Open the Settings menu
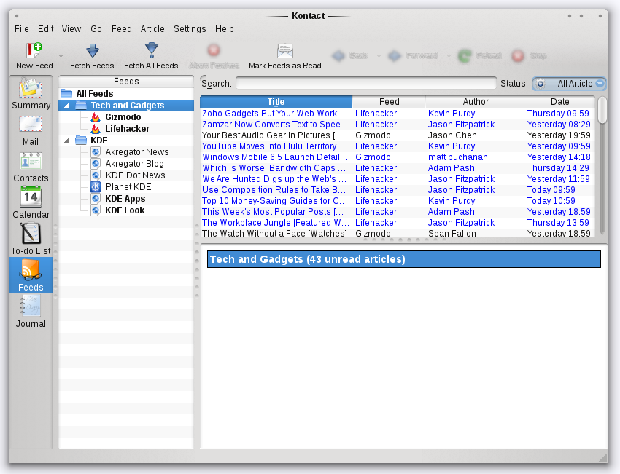The height and width of the screenshot is (474, 620). [x=190, y=29]
